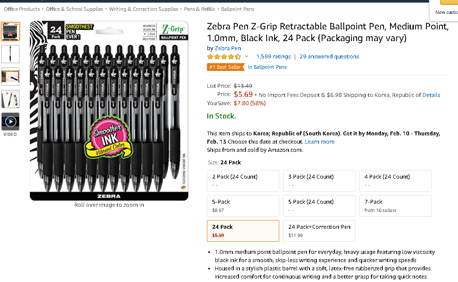Open the Office Products breadcrumb

tap(22, 9)
